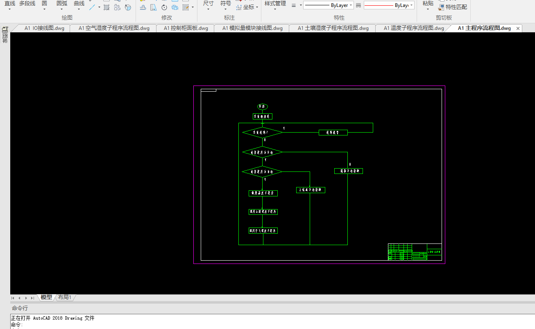Open the red ByLayer lineweight dropdown

pyautogui.click(x=389, y=5)
